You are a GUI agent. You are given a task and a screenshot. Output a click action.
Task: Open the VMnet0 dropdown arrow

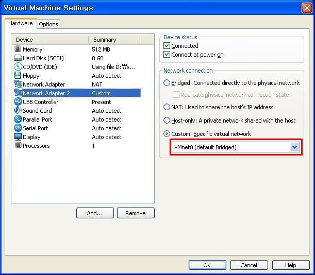(x=295, y=147)
